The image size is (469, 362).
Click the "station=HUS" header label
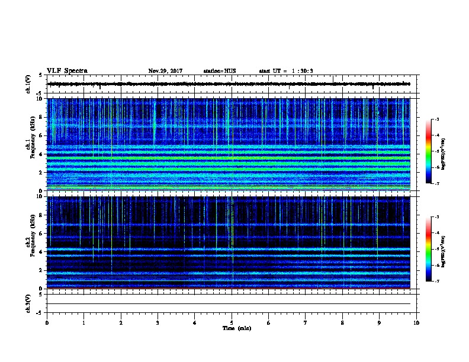tap(220, 71)
